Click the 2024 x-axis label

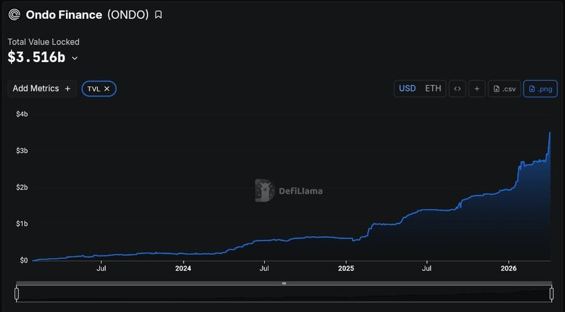click(x=183, y=269)
